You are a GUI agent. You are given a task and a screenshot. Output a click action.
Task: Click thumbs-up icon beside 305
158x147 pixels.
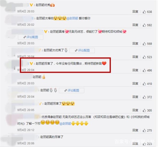pos(144,111)
